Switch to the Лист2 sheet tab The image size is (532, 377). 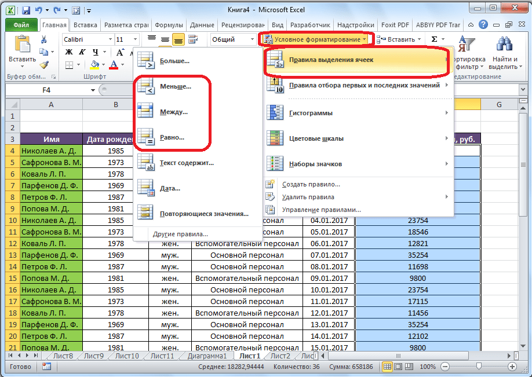click(280, 356)
